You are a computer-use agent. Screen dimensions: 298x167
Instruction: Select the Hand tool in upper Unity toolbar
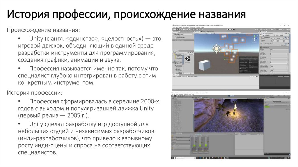pos(175,29)
